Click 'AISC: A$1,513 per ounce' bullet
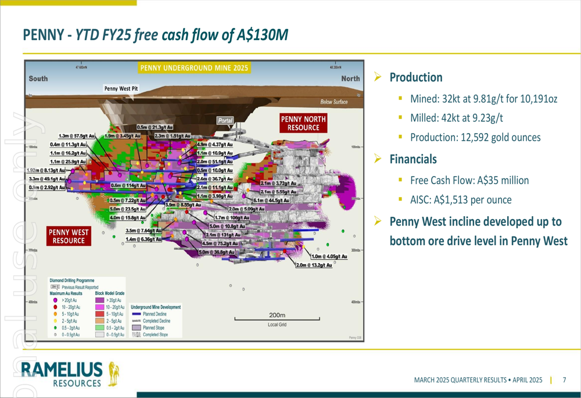Screen dimensions: 581x398 461,200
